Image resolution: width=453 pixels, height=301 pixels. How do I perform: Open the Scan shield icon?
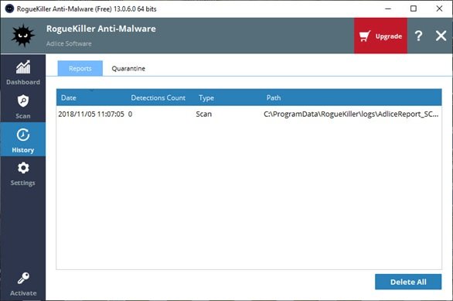click(23, 101)
